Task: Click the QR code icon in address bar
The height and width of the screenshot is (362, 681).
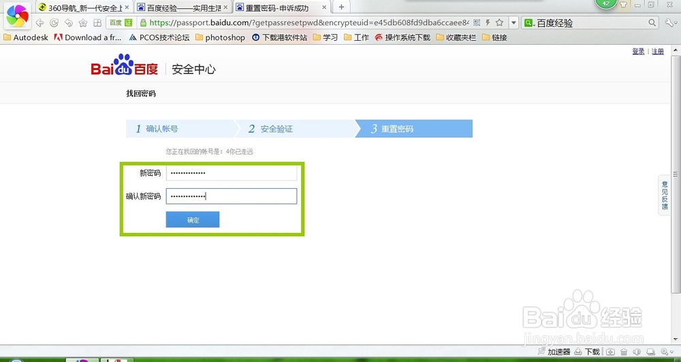Action: point(477,22)
